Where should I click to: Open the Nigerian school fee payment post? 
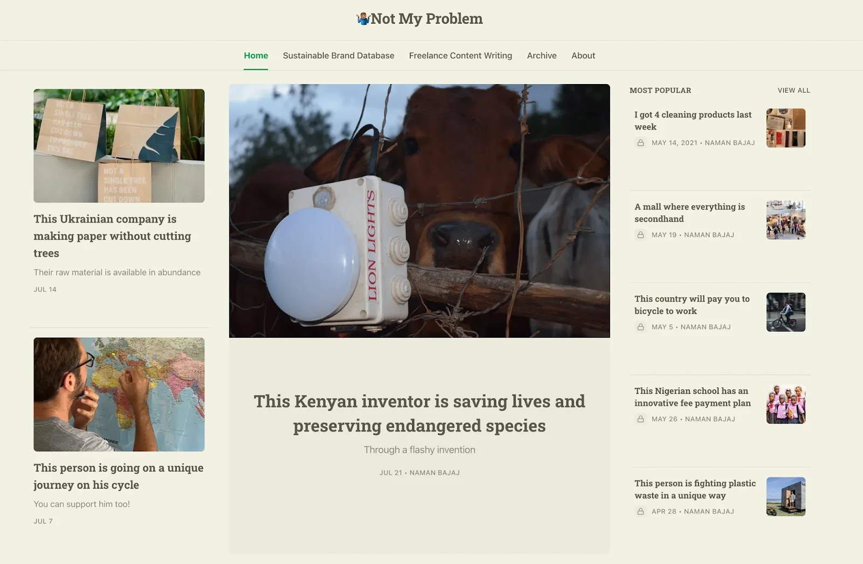coord(693,397)
